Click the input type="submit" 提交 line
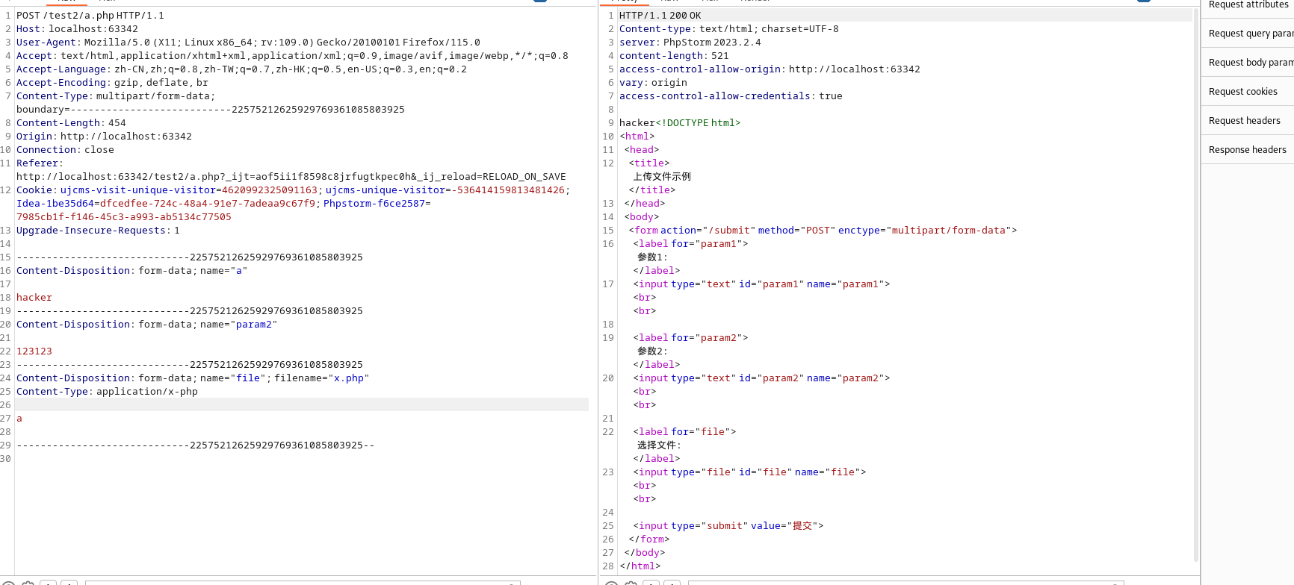 tap(728, 526)
